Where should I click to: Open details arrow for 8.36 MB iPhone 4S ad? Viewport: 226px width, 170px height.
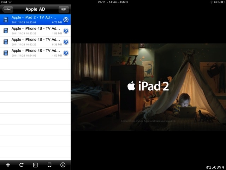click(x=66, y=42)
